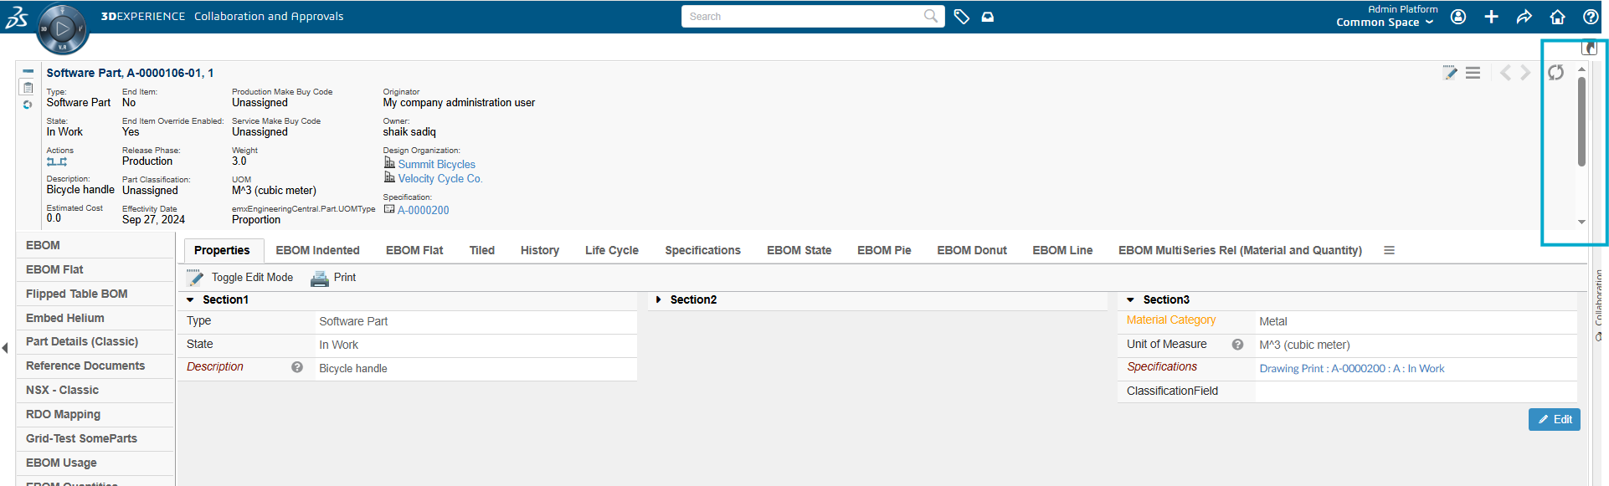Click the small circular refresh icon at left

coord(28,105)
